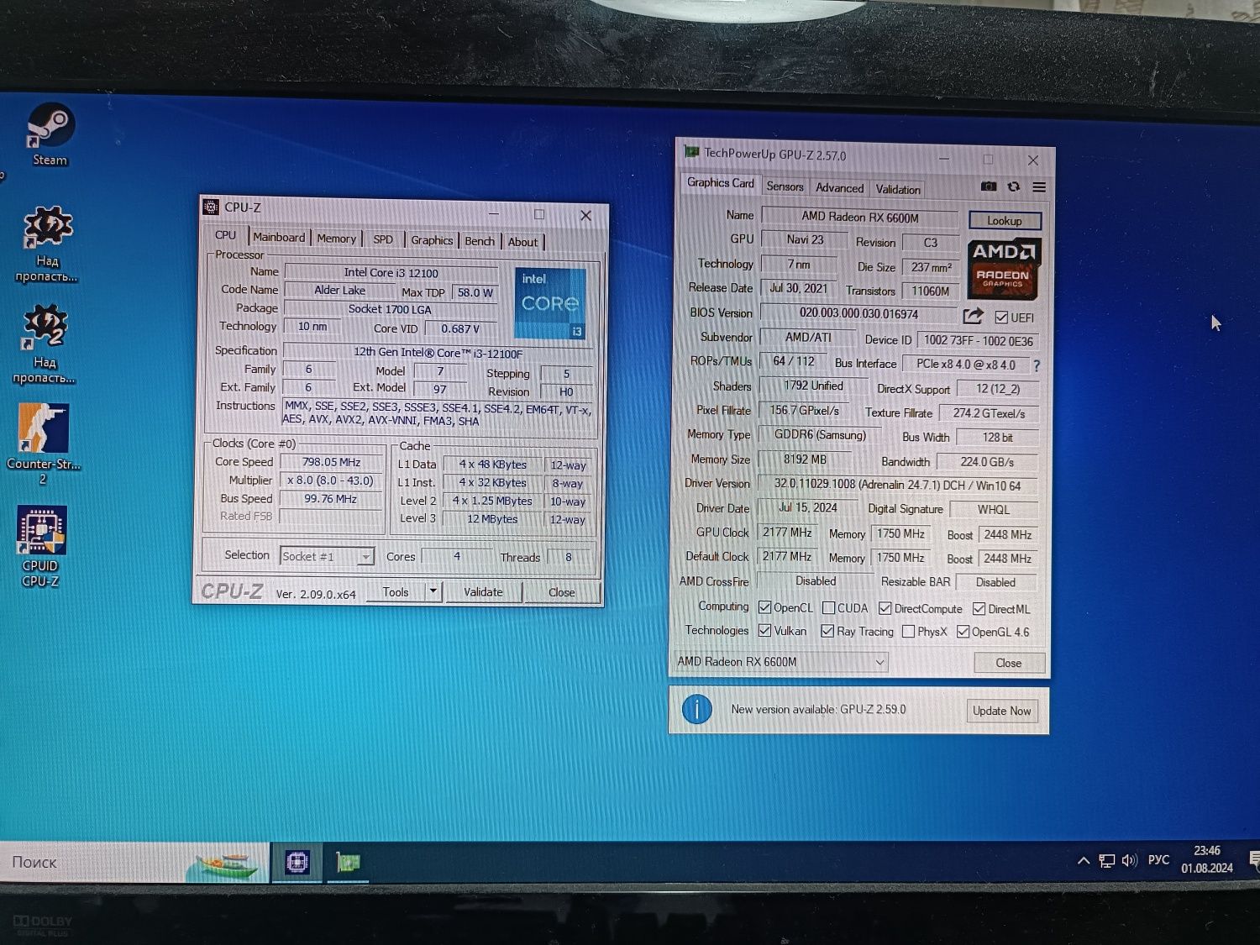Click the Close button in CPU-Z

[x=562, y=592]
